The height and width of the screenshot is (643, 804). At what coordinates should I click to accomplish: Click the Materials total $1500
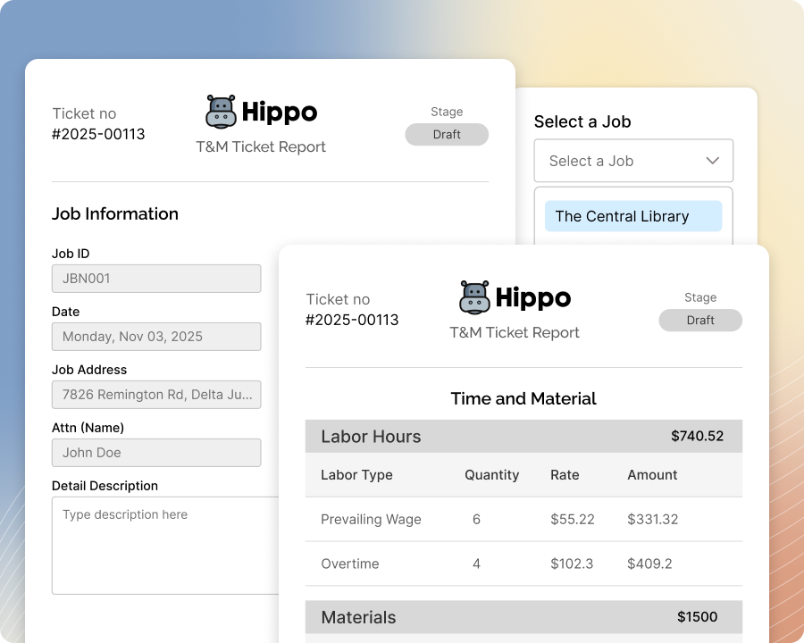pos(697,616)
